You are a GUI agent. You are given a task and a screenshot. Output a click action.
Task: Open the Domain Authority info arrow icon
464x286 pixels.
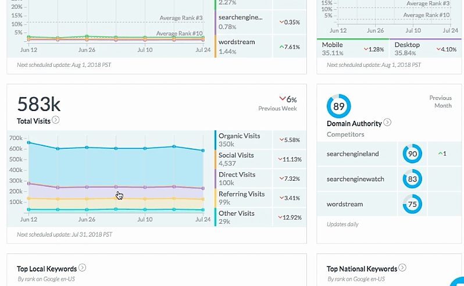387,122
